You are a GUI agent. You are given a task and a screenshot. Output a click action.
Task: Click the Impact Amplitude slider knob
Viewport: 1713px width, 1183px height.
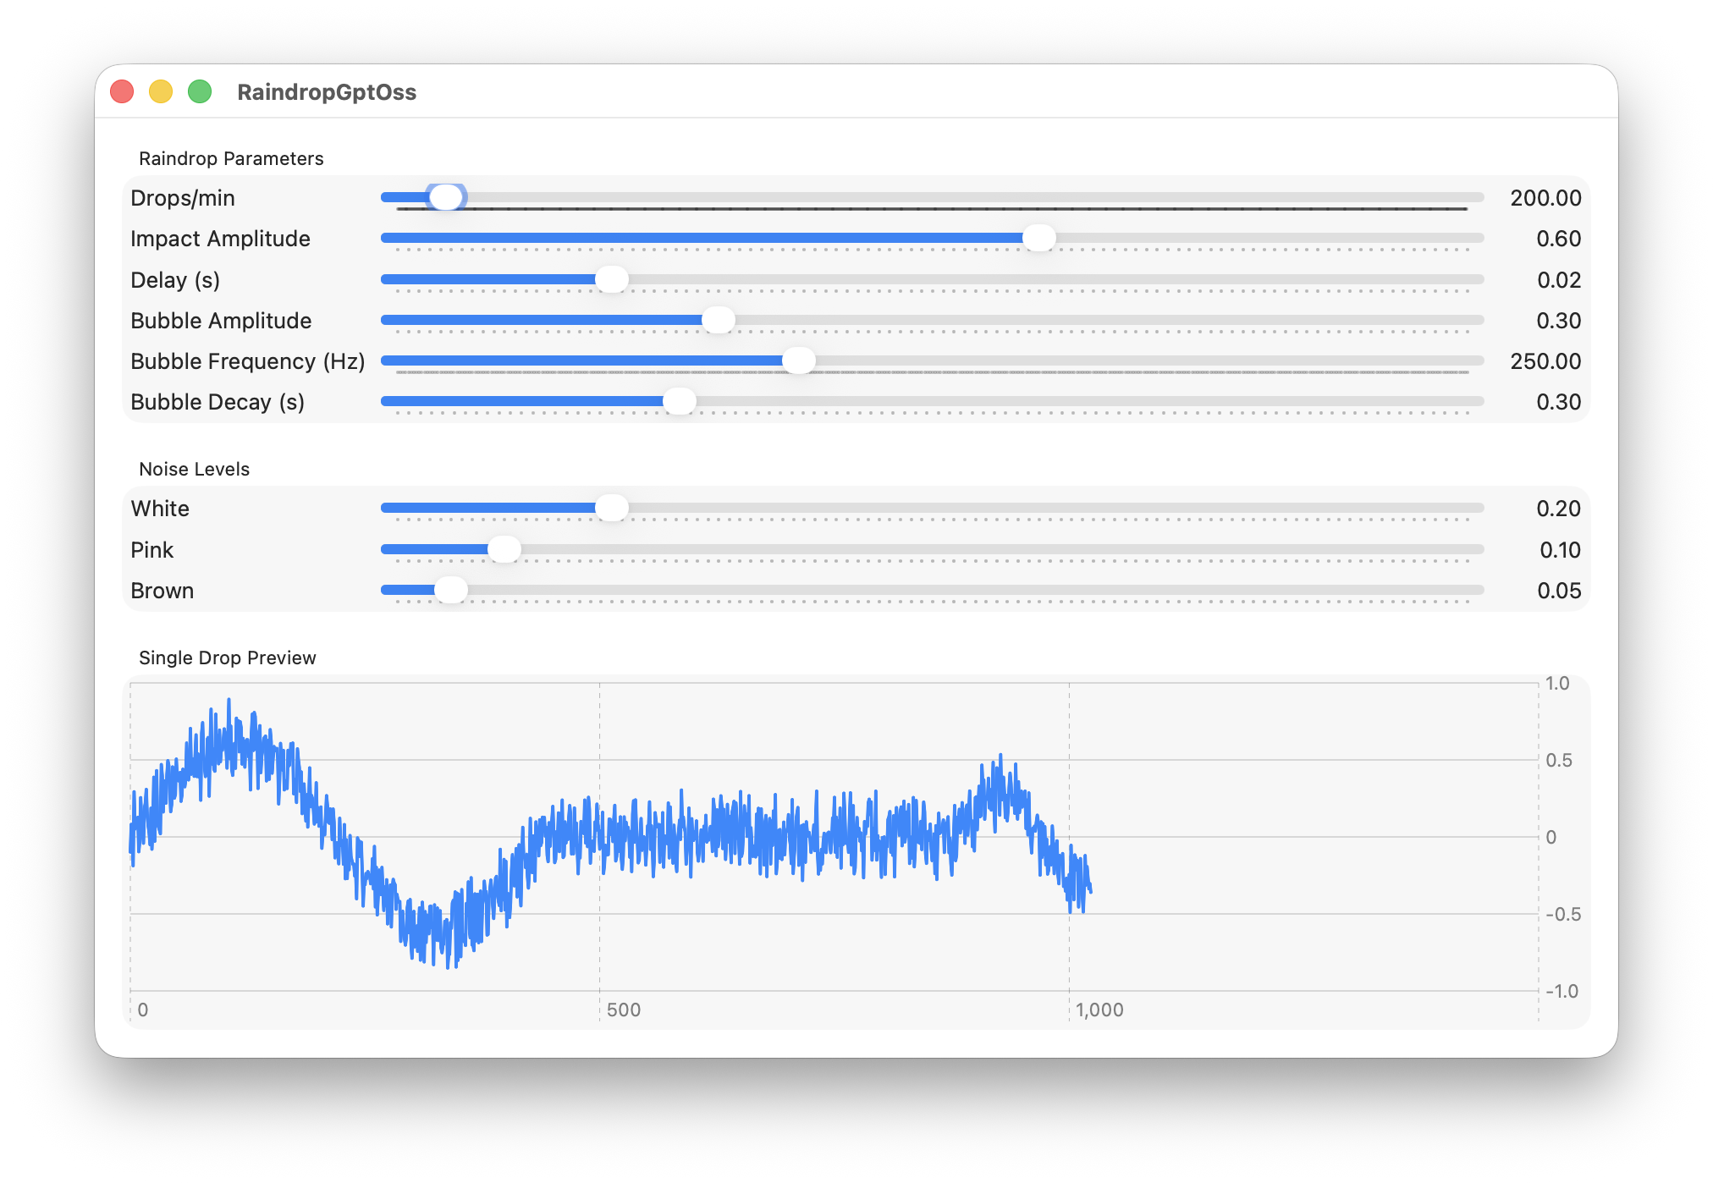point(1038,239)
